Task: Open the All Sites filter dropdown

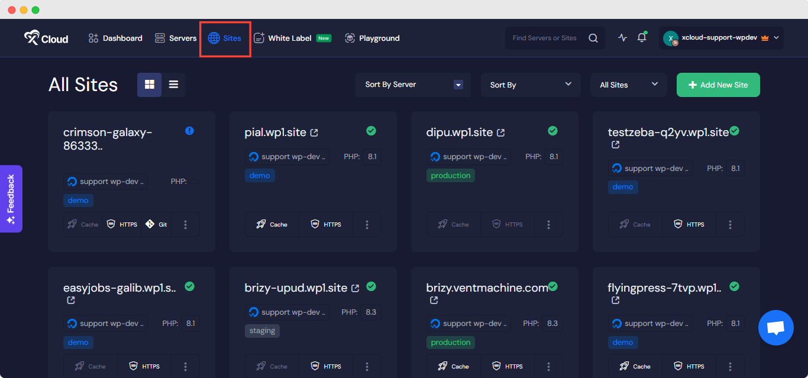Action: 628,85
